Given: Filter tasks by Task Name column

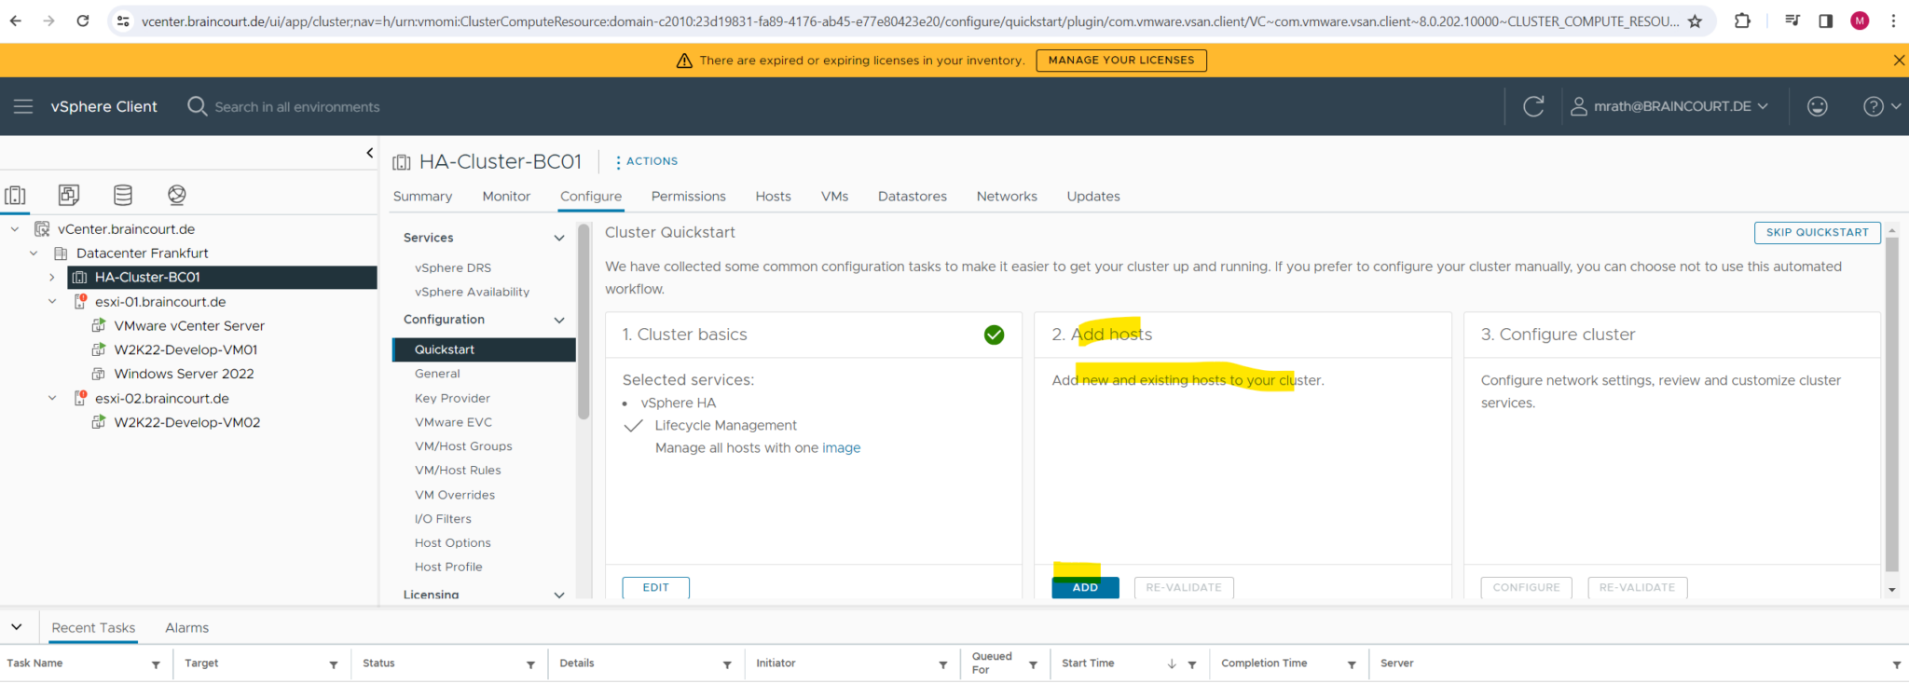Looking at the screenshot, I should [x=156, y=664].
